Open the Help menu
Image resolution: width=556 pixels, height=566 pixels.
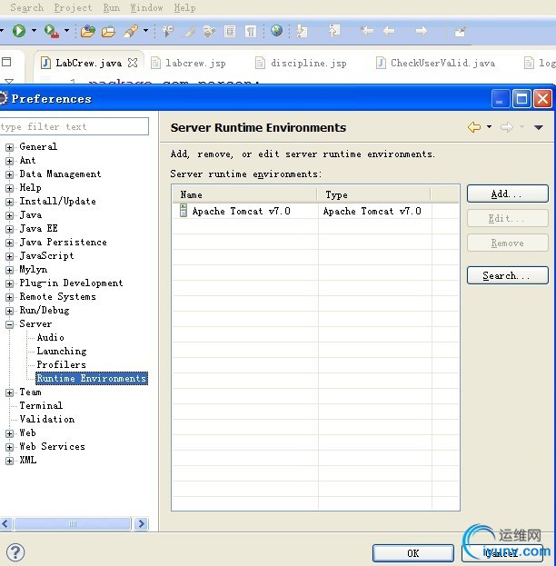184,7
